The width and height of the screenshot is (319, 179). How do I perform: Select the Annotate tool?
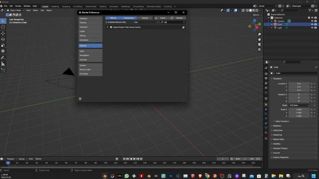pos(3,58)
